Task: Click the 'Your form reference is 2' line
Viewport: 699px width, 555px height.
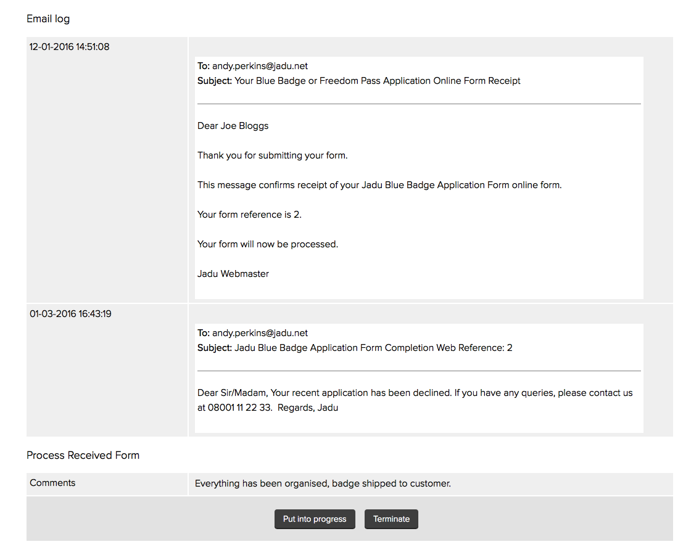Action: (249, 215)
